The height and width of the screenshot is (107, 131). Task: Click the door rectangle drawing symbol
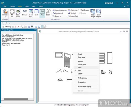pyautogui.click(x=110, y=58)
